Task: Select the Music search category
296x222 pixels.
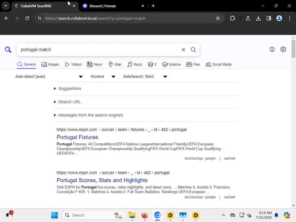Action: (135, 64)
